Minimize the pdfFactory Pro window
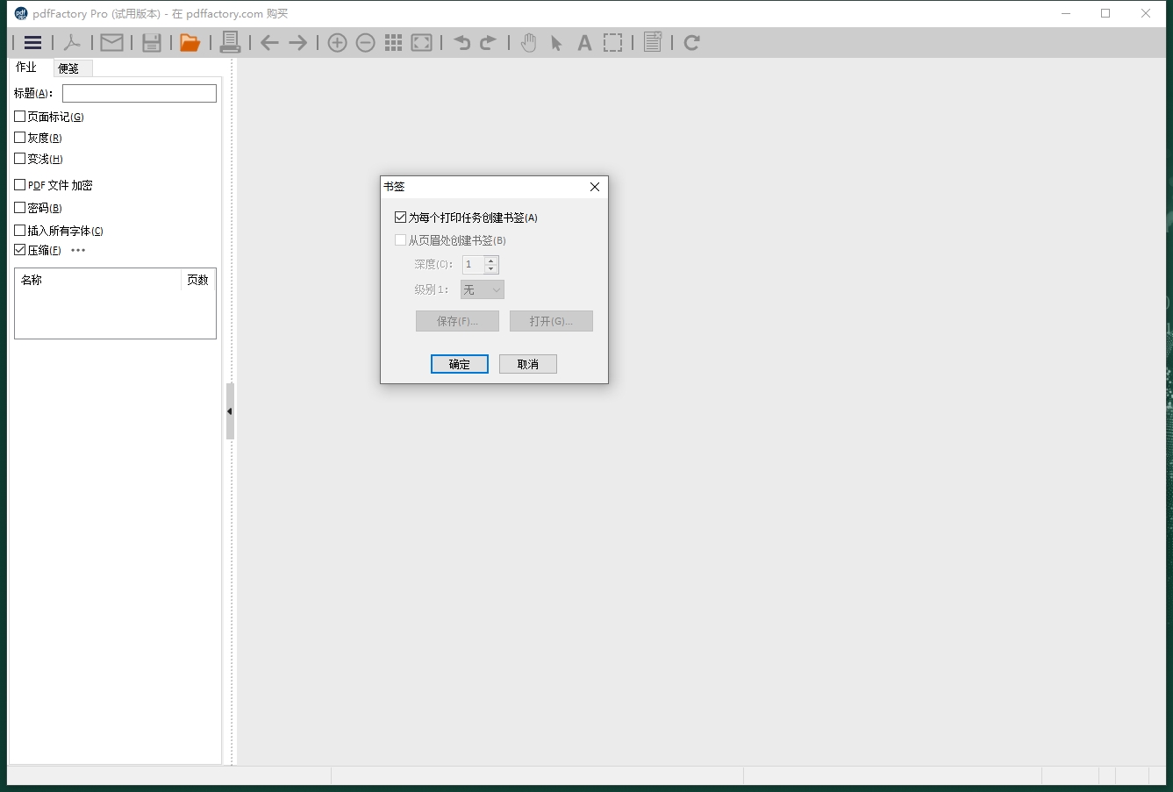 click(x=1066, y=13)
